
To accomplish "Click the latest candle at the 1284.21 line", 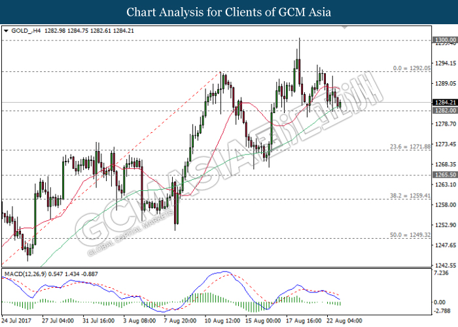I will click(x=340, y=104).
